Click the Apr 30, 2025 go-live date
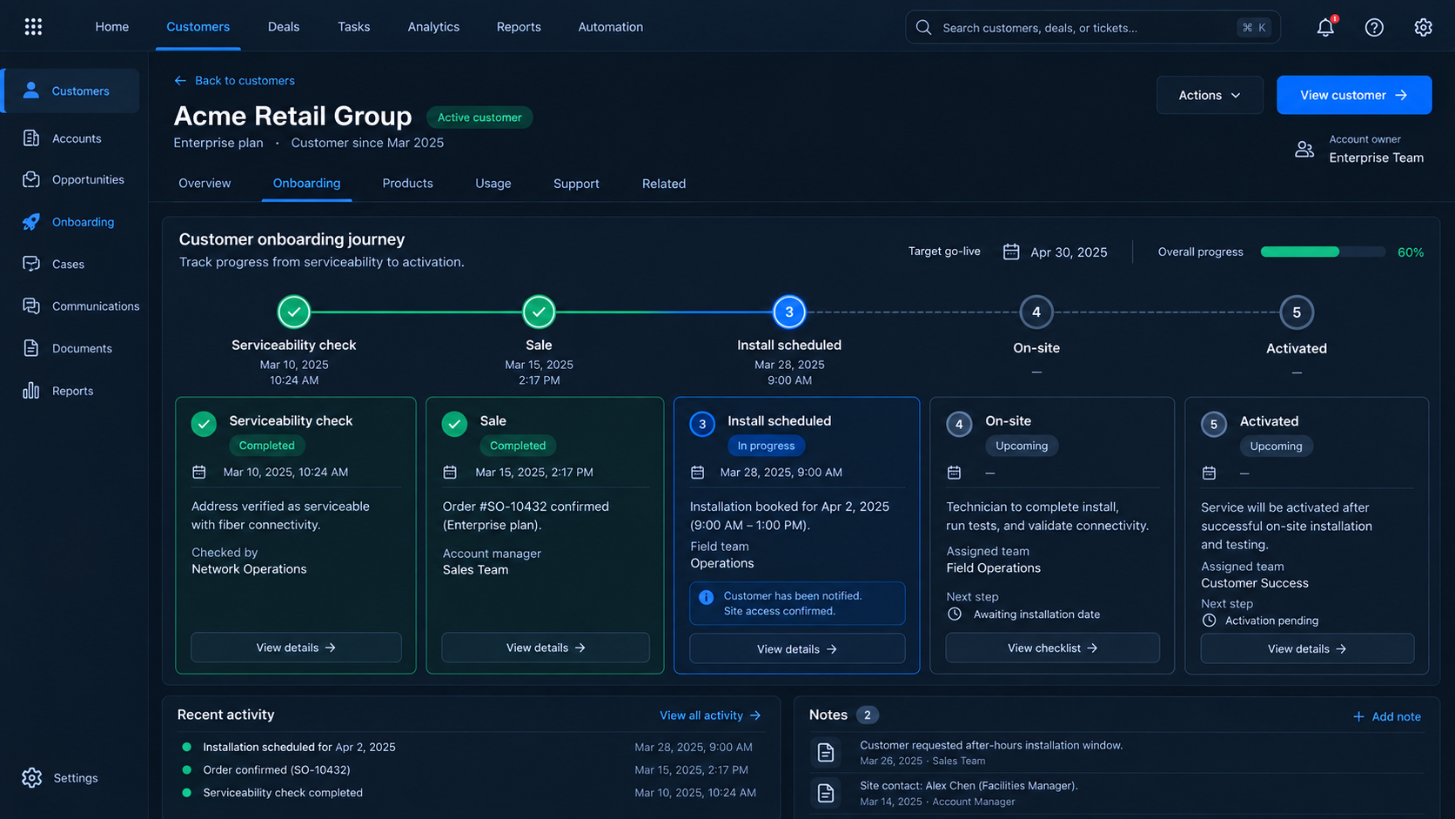 pyautogui.click(x=1069, y=252)
